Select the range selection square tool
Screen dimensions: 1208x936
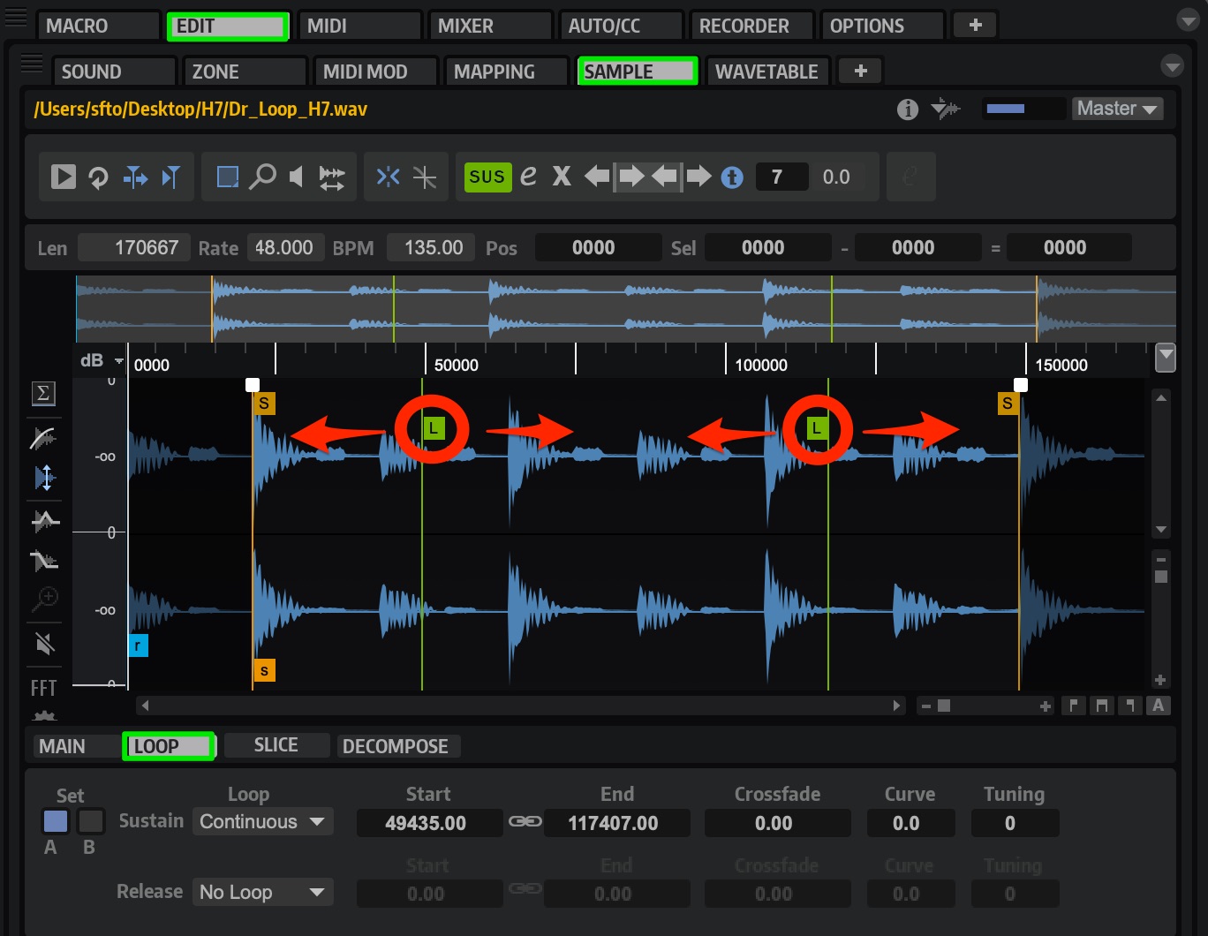tap(228, 177)
